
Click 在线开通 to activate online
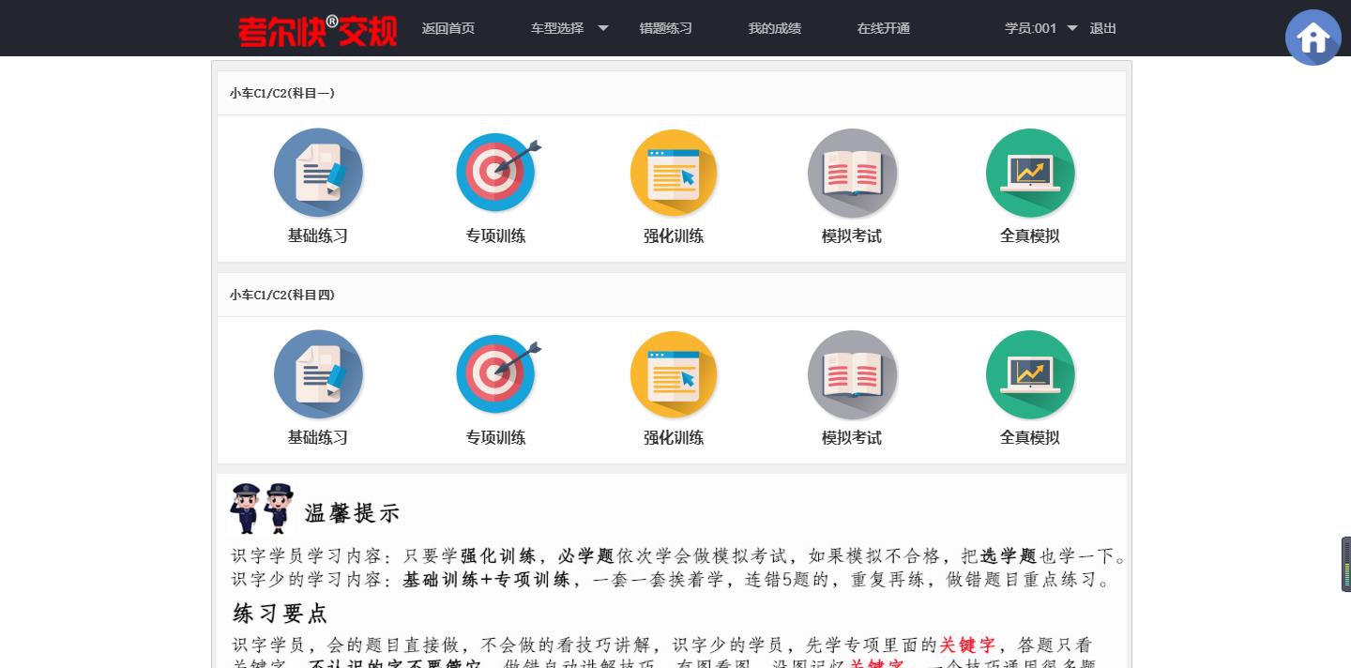[x=883, y=28]
